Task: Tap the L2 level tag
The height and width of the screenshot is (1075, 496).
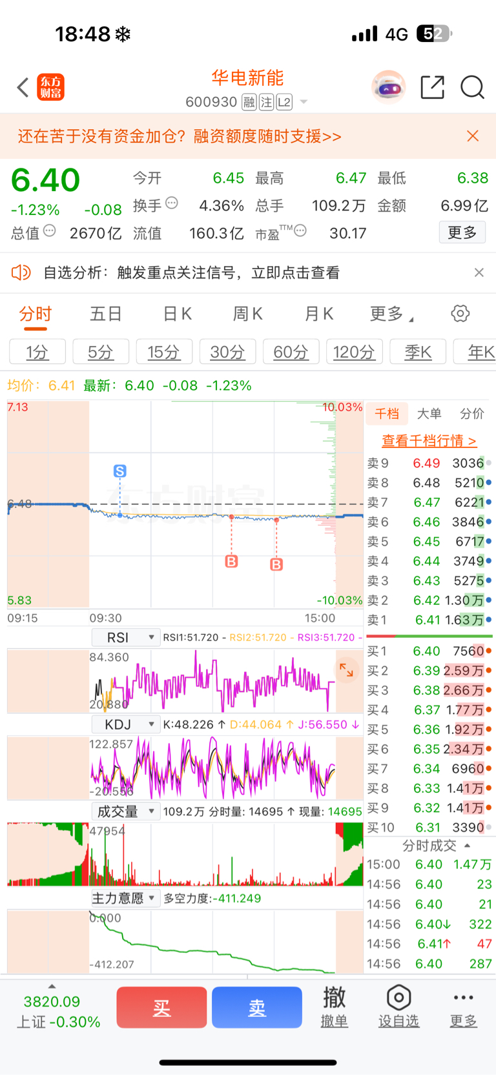Action: click(284, 102)
